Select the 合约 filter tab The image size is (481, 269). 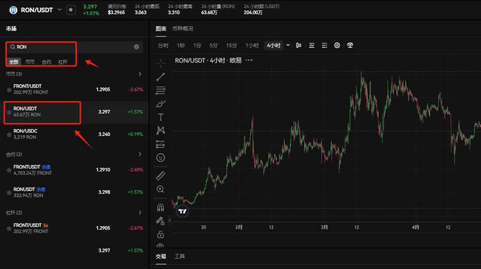coord(46,62)
